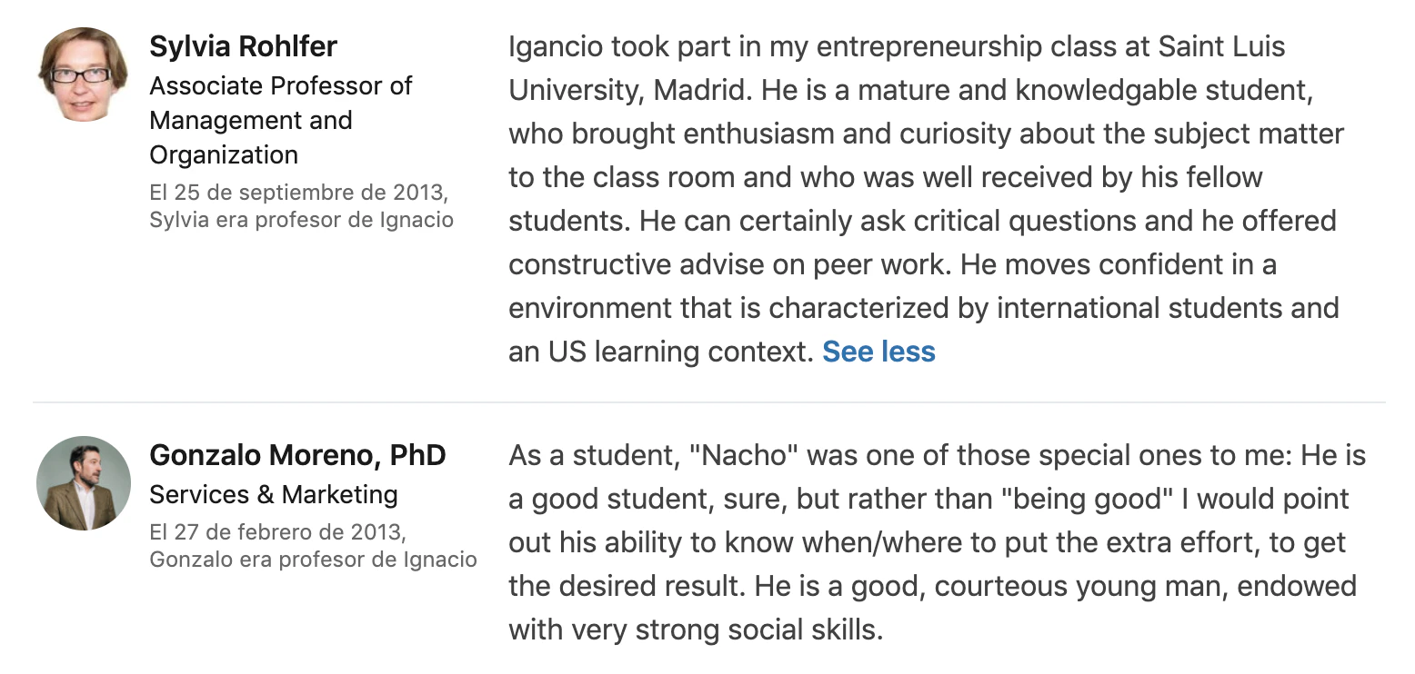The image size is (1415, 674).
Task: Click the divider line between recommendations
Action: pos(708,401)
